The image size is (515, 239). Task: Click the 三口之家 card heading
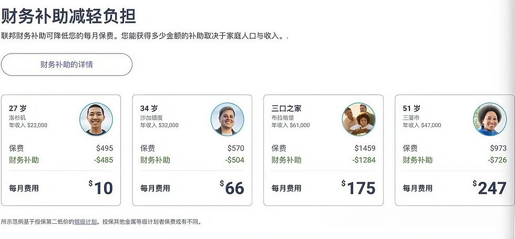click(286, 108)
